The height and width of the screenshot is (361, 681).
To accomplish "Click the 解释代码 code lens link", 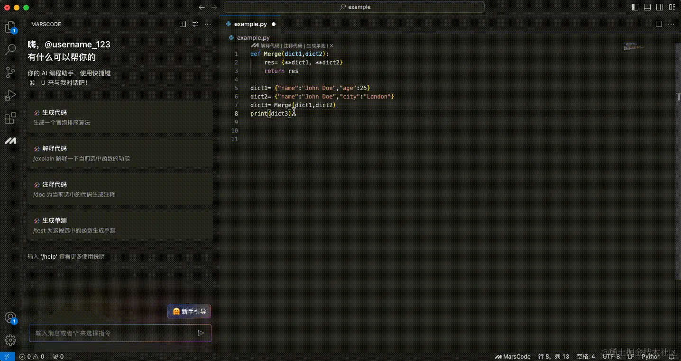I will [270, 46].
